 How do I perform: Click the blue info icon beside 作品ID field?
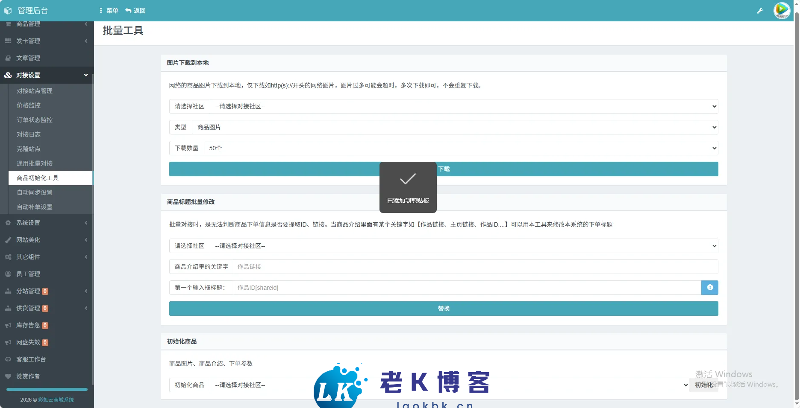pyautogui.click(x=709, y=288)
